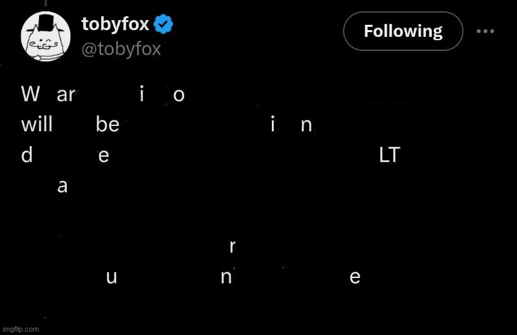This screenshot has height=335, width=517.
Task: Click the @tobyfox handle
Action: click(121, 49)
